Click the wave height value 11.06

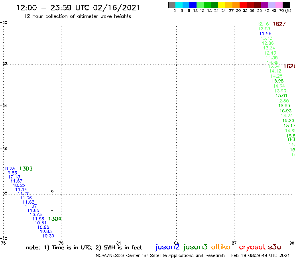coord(26,198)
